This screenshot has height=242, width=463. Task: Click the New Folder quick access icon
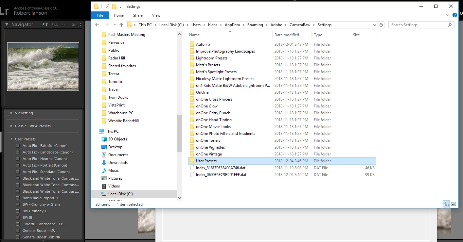114,6
